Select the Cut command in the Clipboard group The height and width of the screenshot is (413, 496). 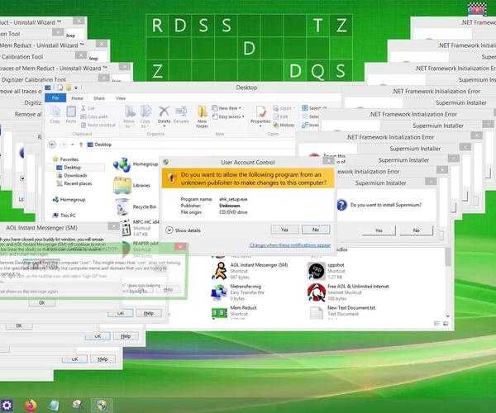pos(88,108)
